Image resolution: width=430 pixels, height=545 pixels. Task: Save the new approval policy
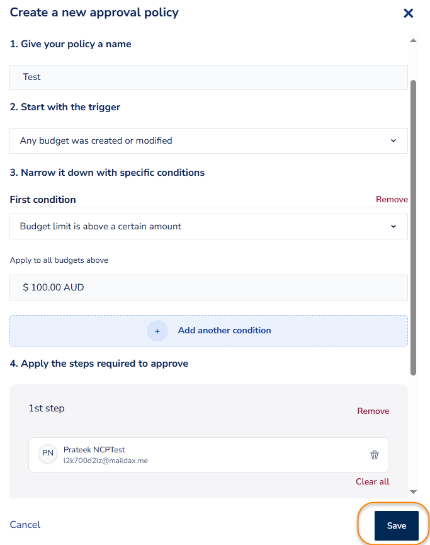tap(396, 525)
